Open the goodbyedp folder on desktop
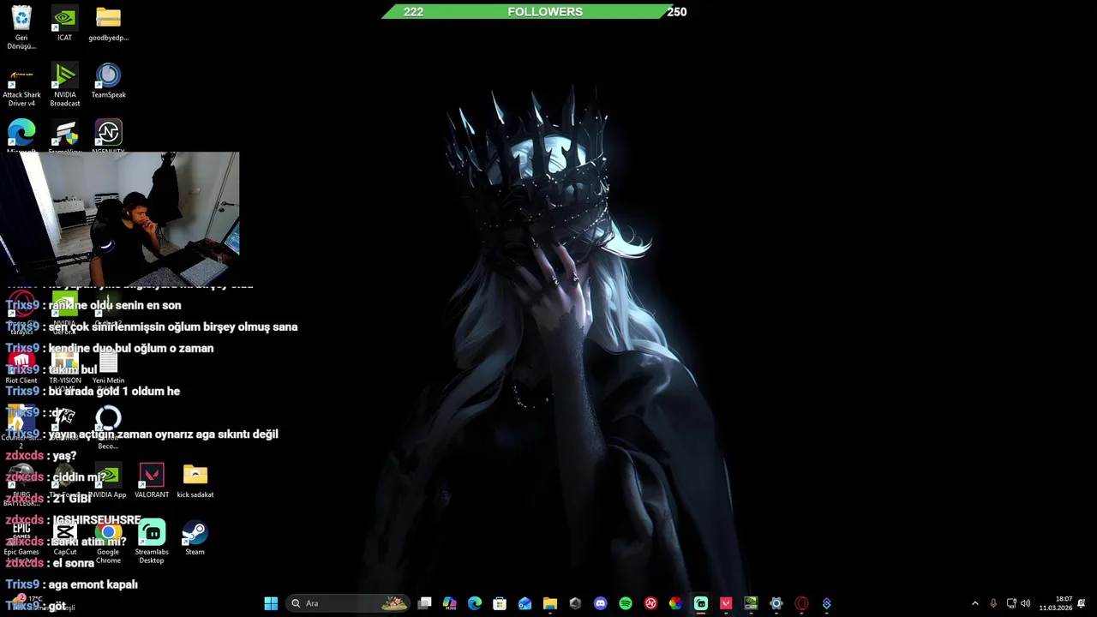Image resolution: width=1097 pixels, height=617 pixels. [108, 24]
